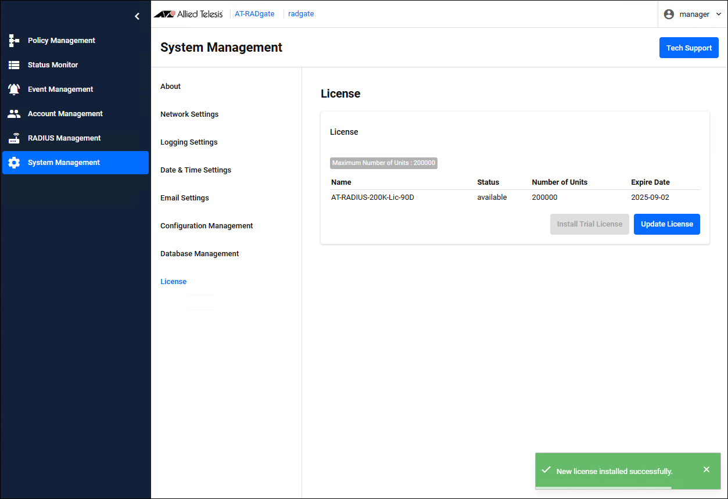Click the Allied Telesis logo

[188, 14]
